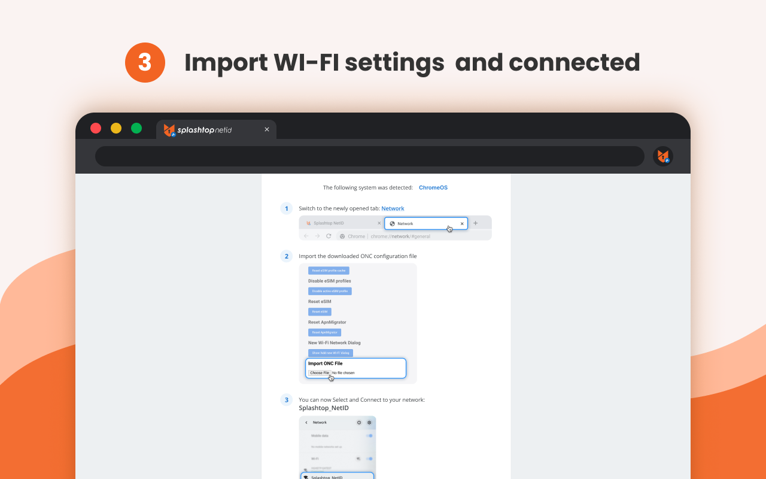Select the grey Splashtop NetID tab in illustration
The image size is (766, 479).
[342, 223]
